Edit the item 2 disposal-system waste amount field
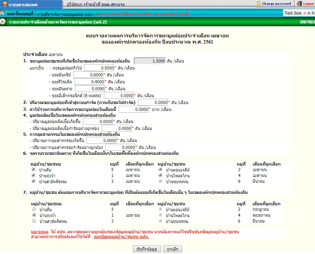315x254 pixels. coord(153,102)
